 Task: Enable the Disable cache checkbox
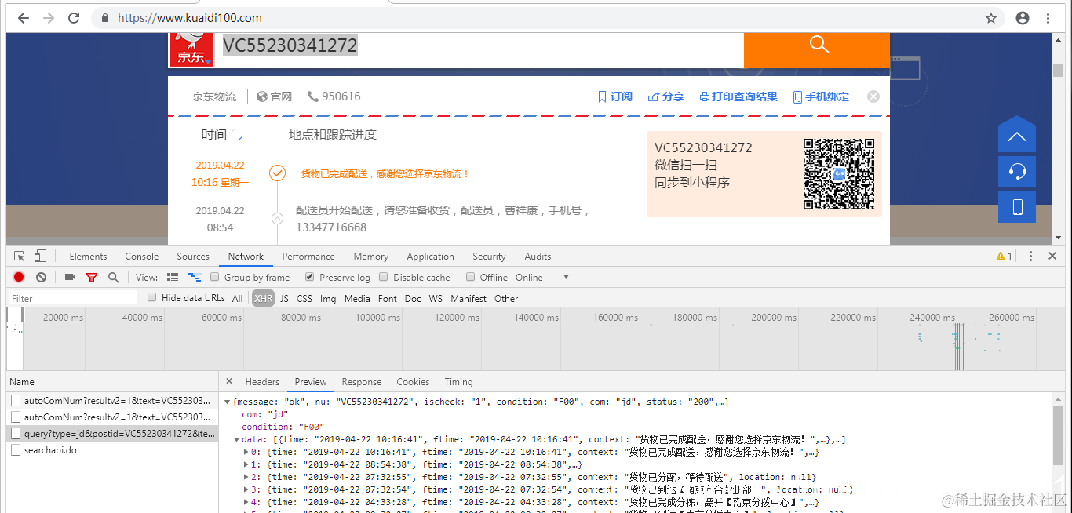[x=384, y=277]
